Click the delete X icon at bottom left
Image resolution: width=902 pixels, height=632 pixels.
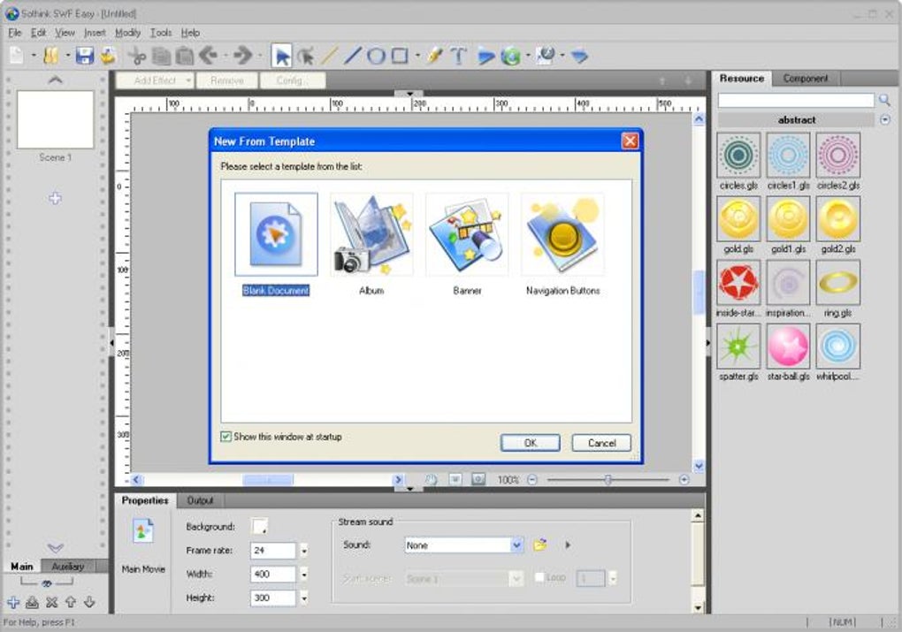pos(52,602)
